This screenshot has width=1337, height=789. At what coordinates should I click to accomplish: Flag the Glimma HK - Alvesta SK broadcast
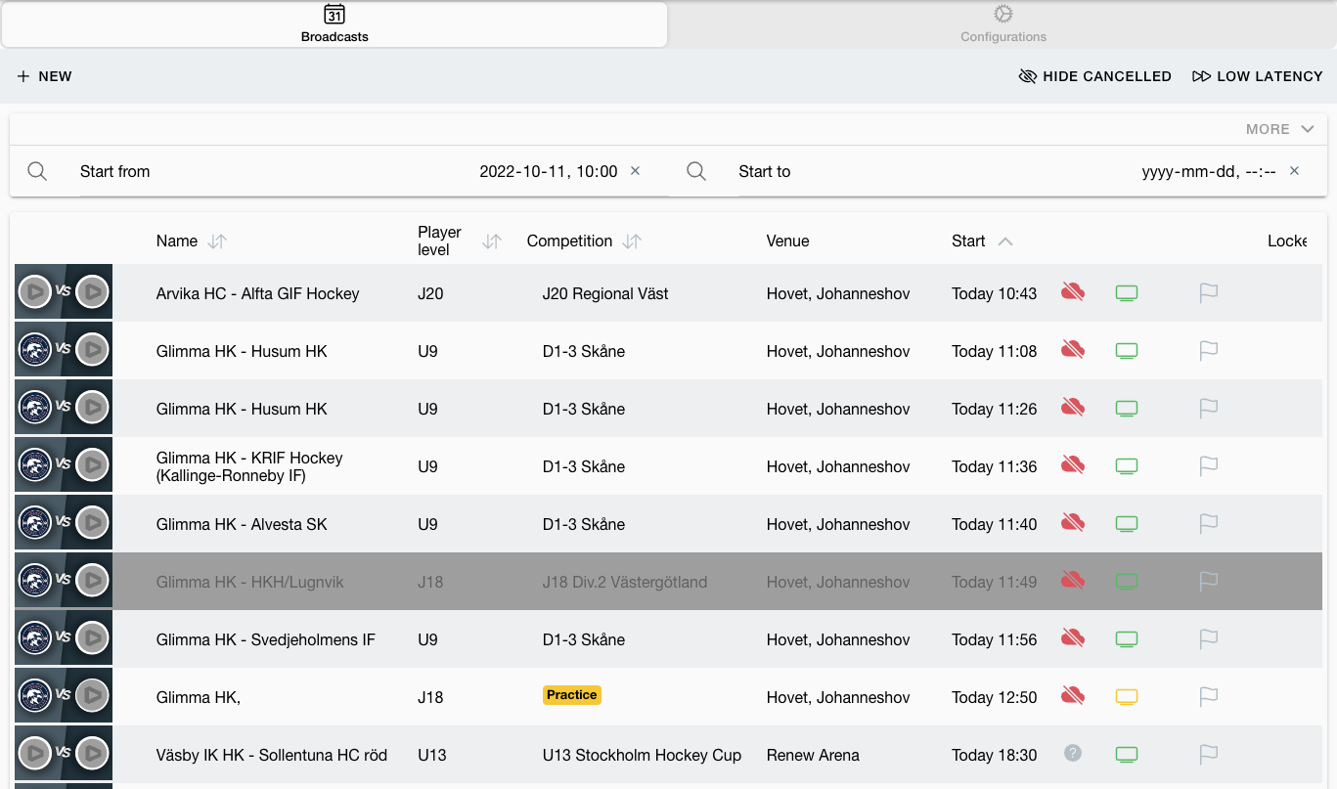[x=1209, y=524]
